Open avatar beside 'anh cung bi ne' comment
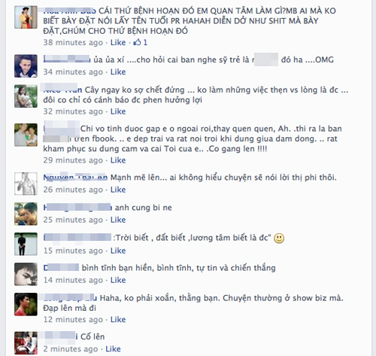 click(x=26, y=214)
